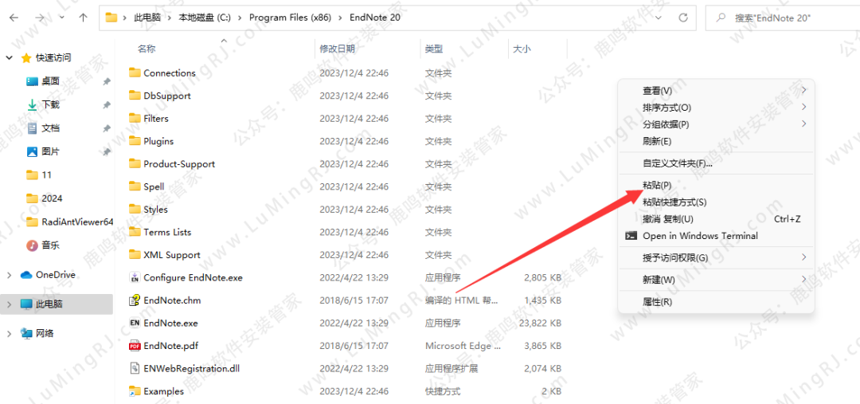Select the Filters folder icon
The image size is (860, 404).
135,118
